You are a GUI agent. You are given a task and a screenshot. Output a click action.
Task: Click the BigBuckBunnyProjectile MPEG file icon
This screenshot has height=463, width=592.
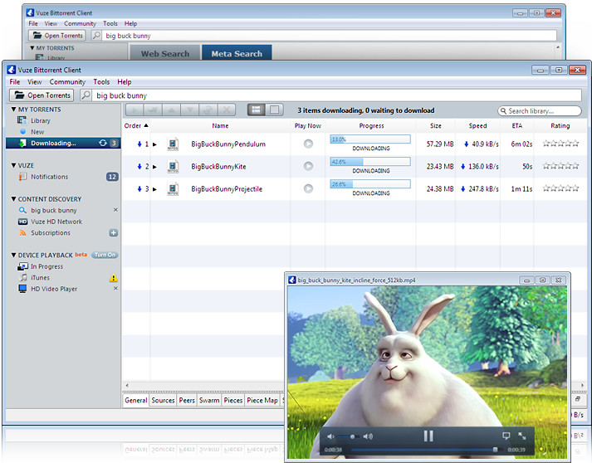click(x=173, y=189)
